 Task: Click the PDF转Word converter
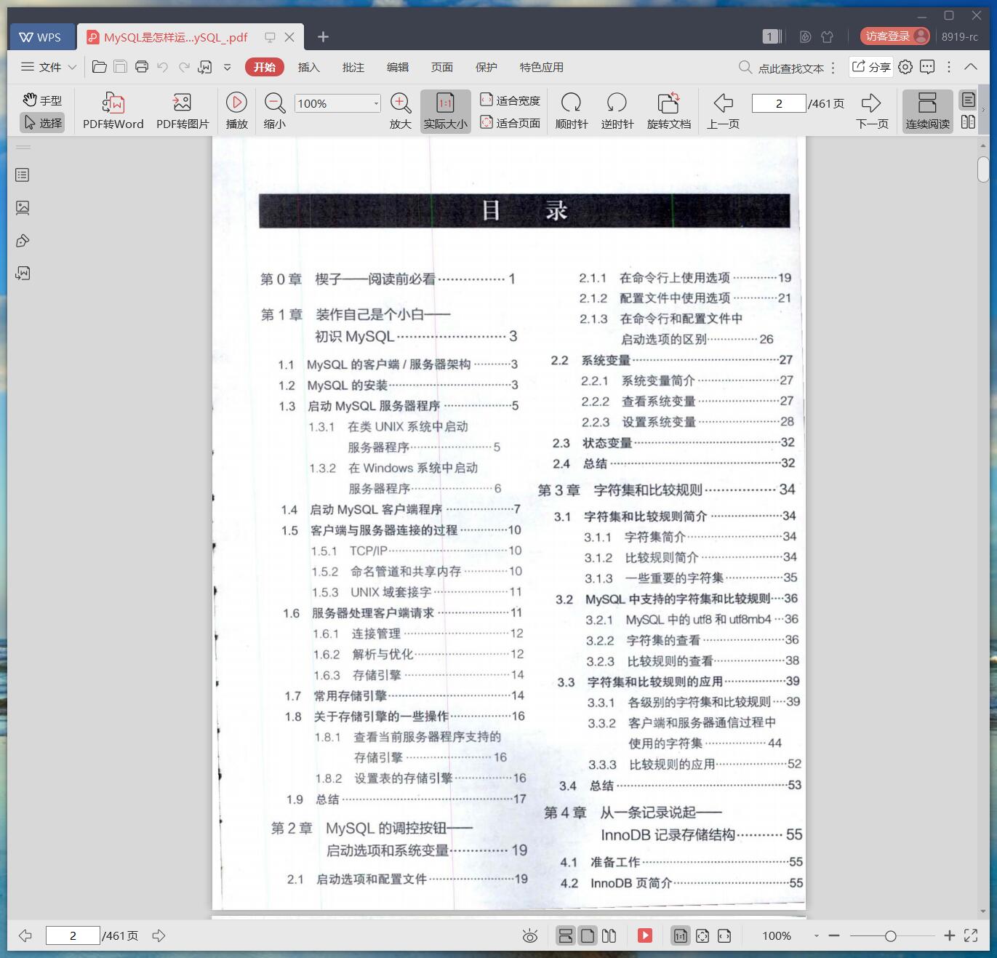[113, 111]
